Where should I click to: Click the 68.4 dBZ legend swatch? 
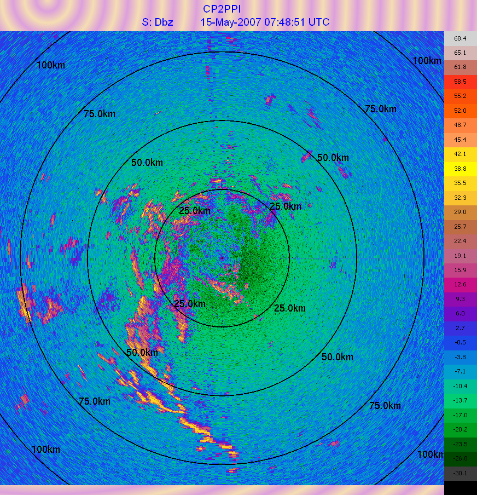[460, 39]
